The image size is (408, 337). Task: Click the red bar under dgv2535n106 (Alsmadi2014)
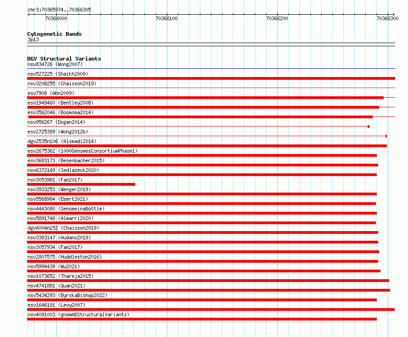[207, 146]
